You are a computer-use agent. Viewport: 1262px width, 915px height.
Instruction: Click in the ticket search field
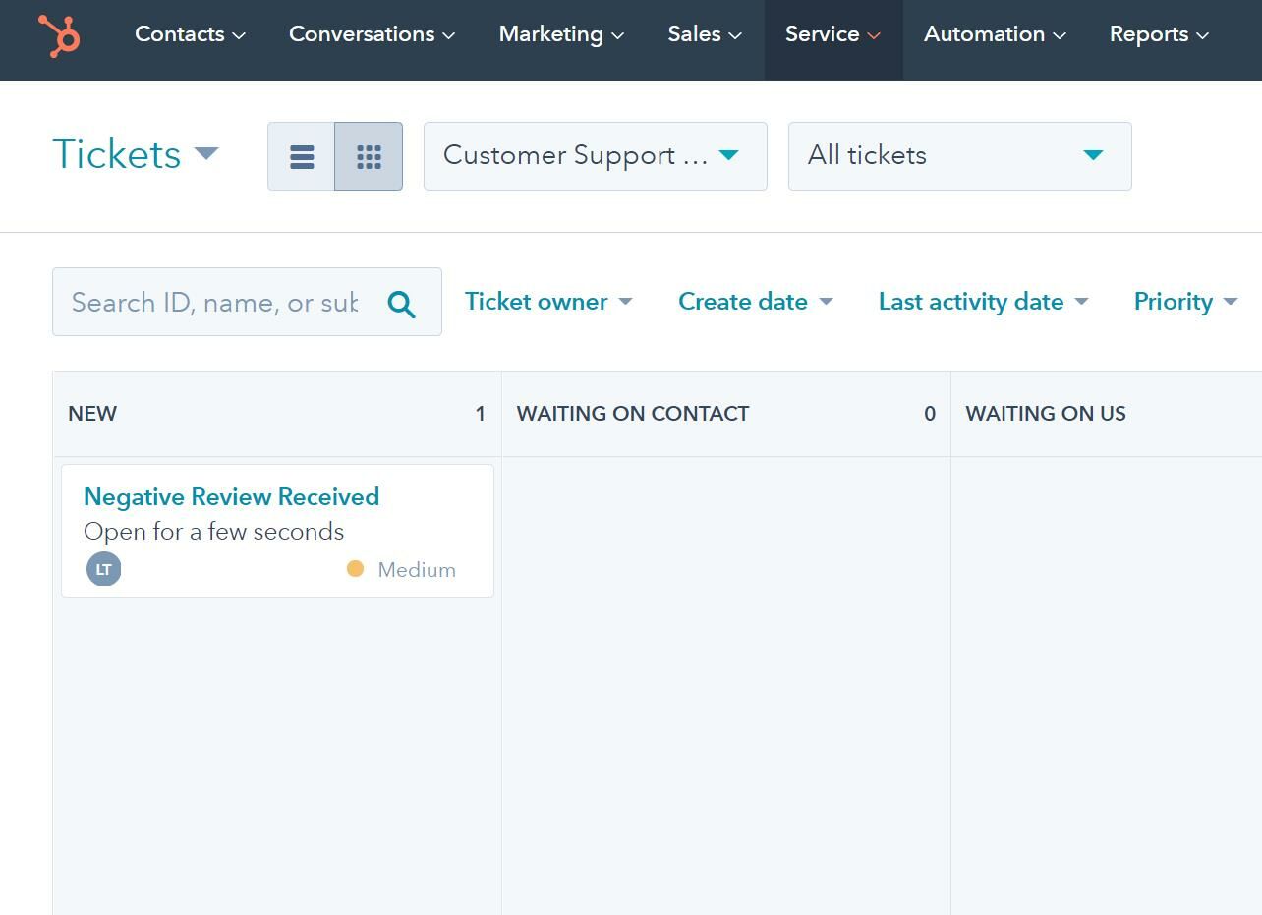coord(216,303)
